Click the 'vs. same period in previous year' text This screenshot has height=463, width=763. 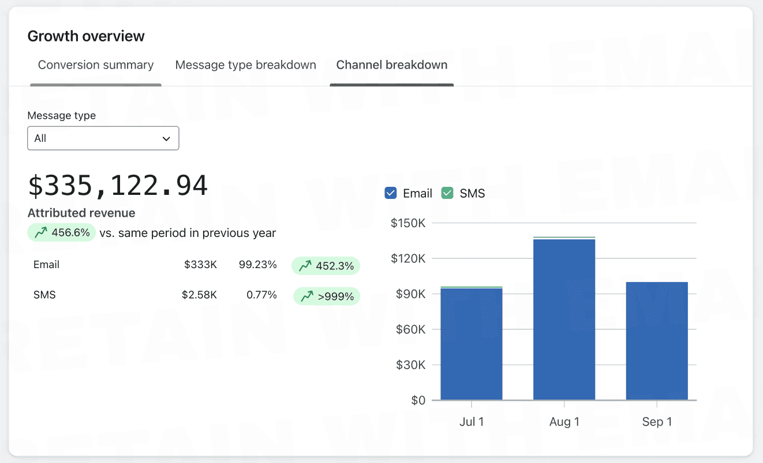pos(188,233)
